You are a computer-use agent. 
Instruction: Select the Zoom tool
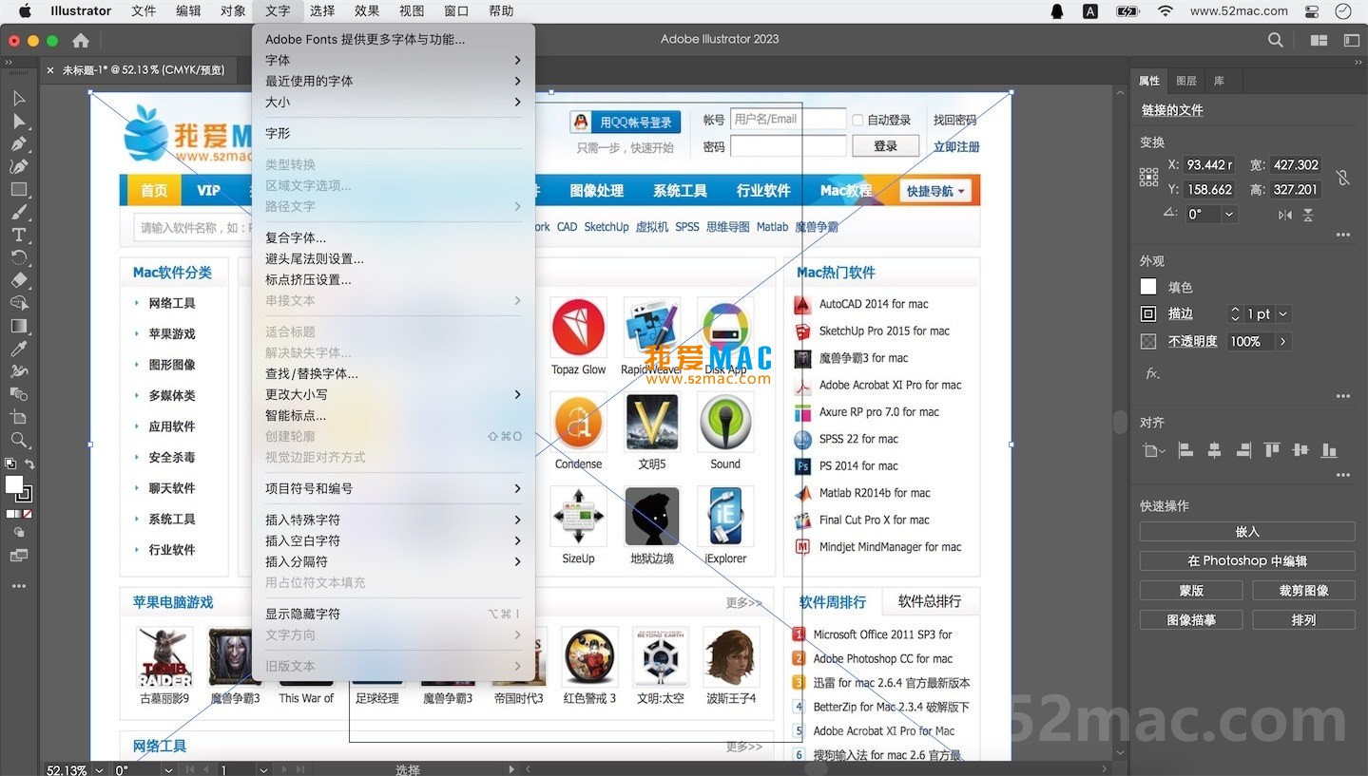pyautogui.click(x=19, y=441)
